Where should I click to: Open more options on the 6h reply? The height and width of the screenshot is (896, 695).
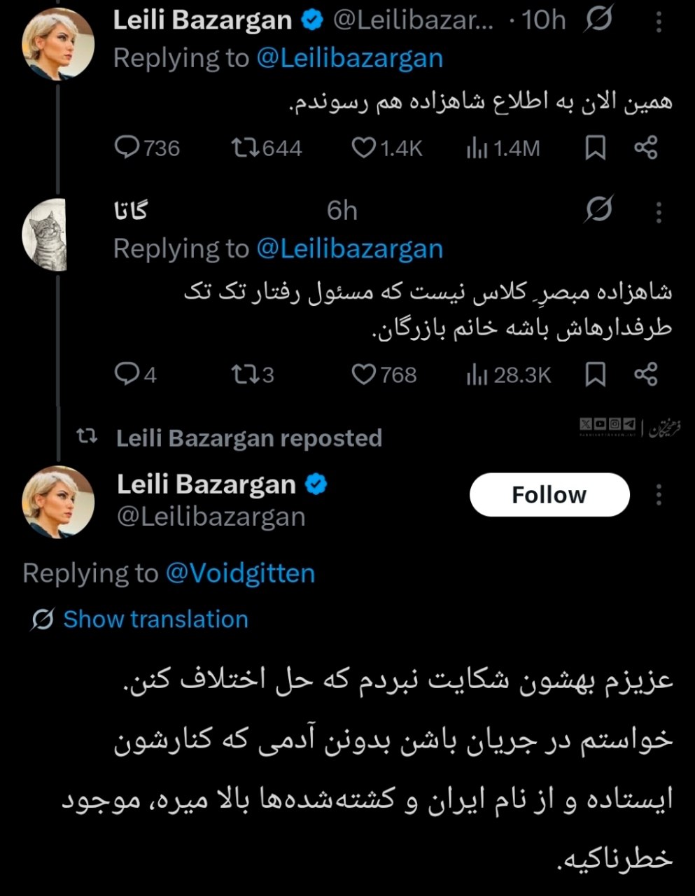click(x=659, y=211)
